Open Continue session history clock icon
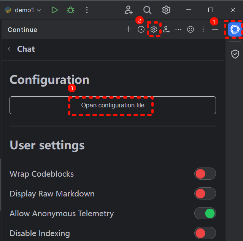Screen dimensions: 243x241 pos(141,29)
